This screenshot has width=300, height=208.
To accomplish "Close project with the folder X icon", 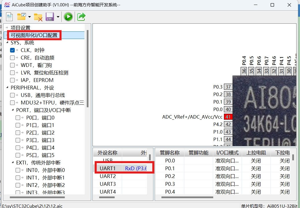I will coord(38,17).
